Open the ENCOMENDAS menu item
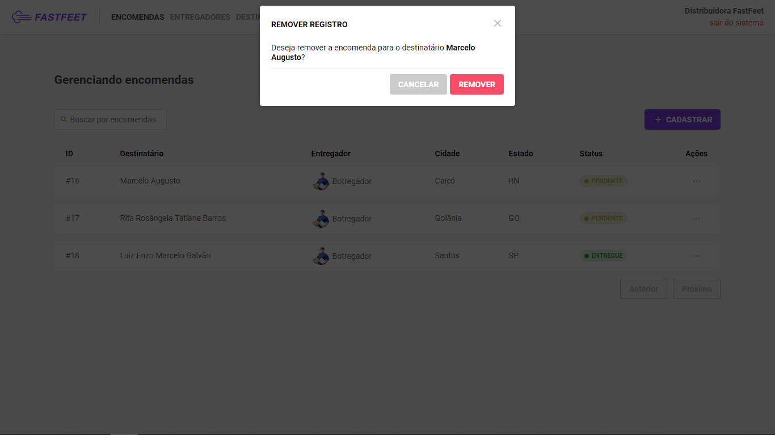Image resolution: width=775 pixels, height=435 pixels. [138, 17]
